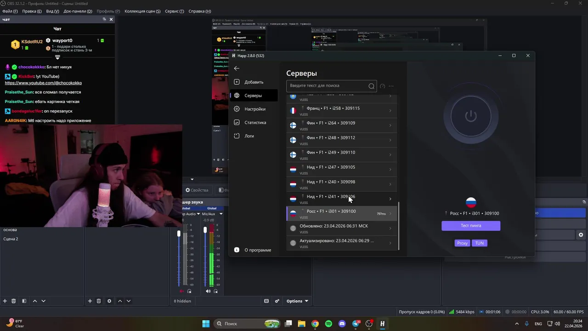
Task: Open the mixer Options dropdown
Action: (297, 301)
